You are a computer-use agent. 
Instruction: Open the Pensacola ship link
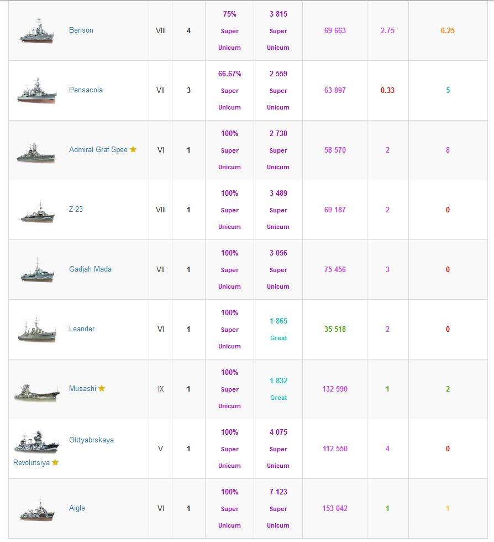click(x=86, y=90)
